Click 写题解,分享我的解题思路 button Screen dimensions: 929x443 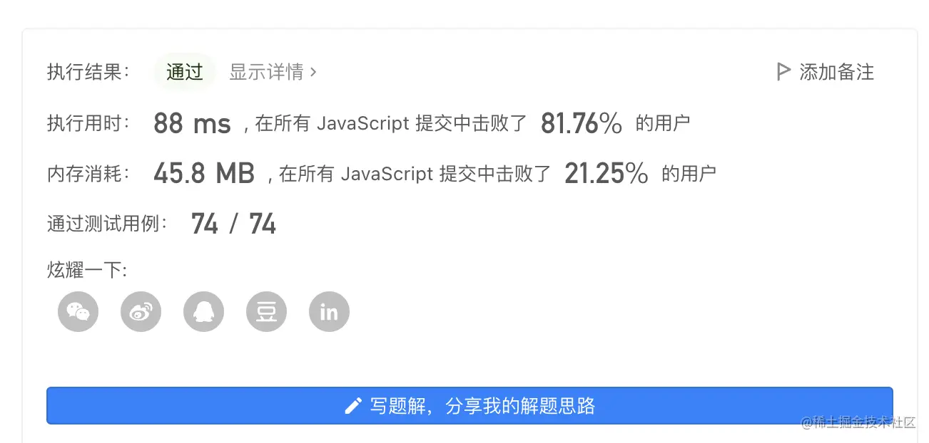469,406
